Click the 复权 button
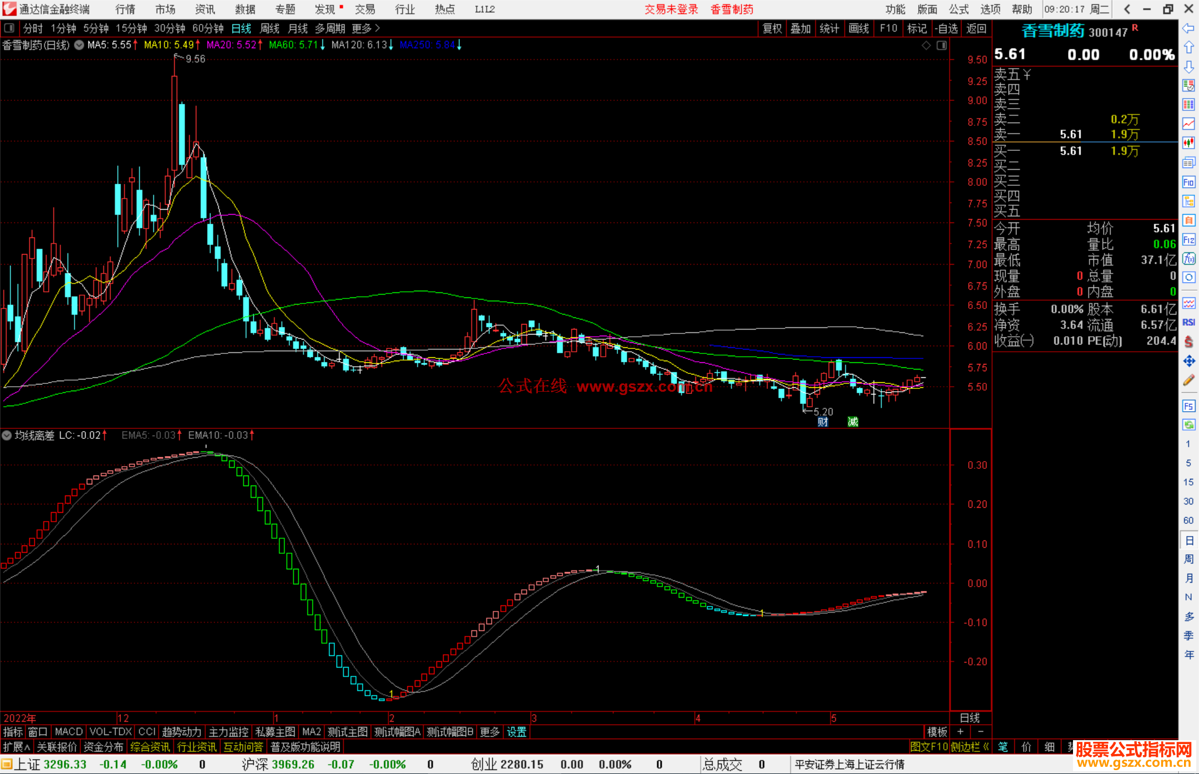Viewport: 1199px width, 774px height. pos(772,28)
